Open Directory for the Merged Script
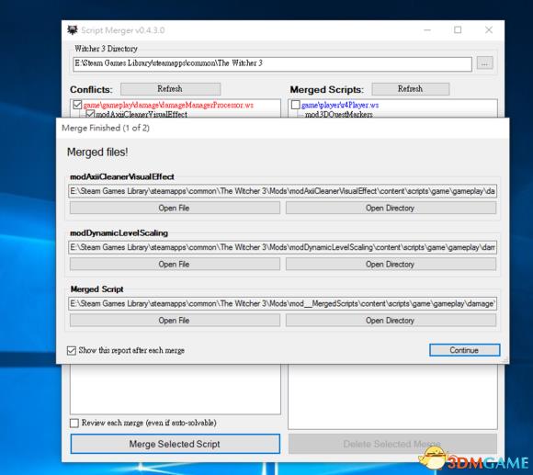This screenshot has height=475, width=533. tap(391, 321)
